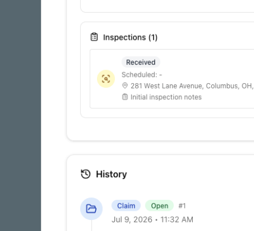Select the Received status badge
Viewport: 254px width, 231px height.
pyautogui.click(x=141, y=62)
